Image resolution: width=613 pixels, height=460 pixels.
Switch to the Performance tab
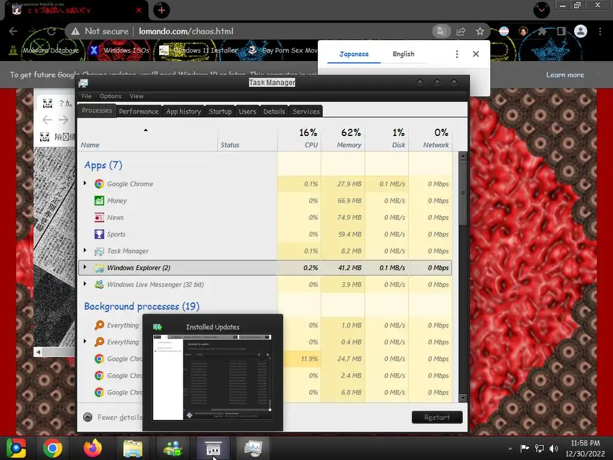pos(139,111)
